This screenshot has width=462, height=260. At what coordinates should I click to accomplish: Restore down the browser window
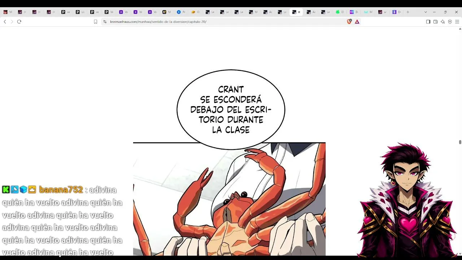click(x=445, y=12)
